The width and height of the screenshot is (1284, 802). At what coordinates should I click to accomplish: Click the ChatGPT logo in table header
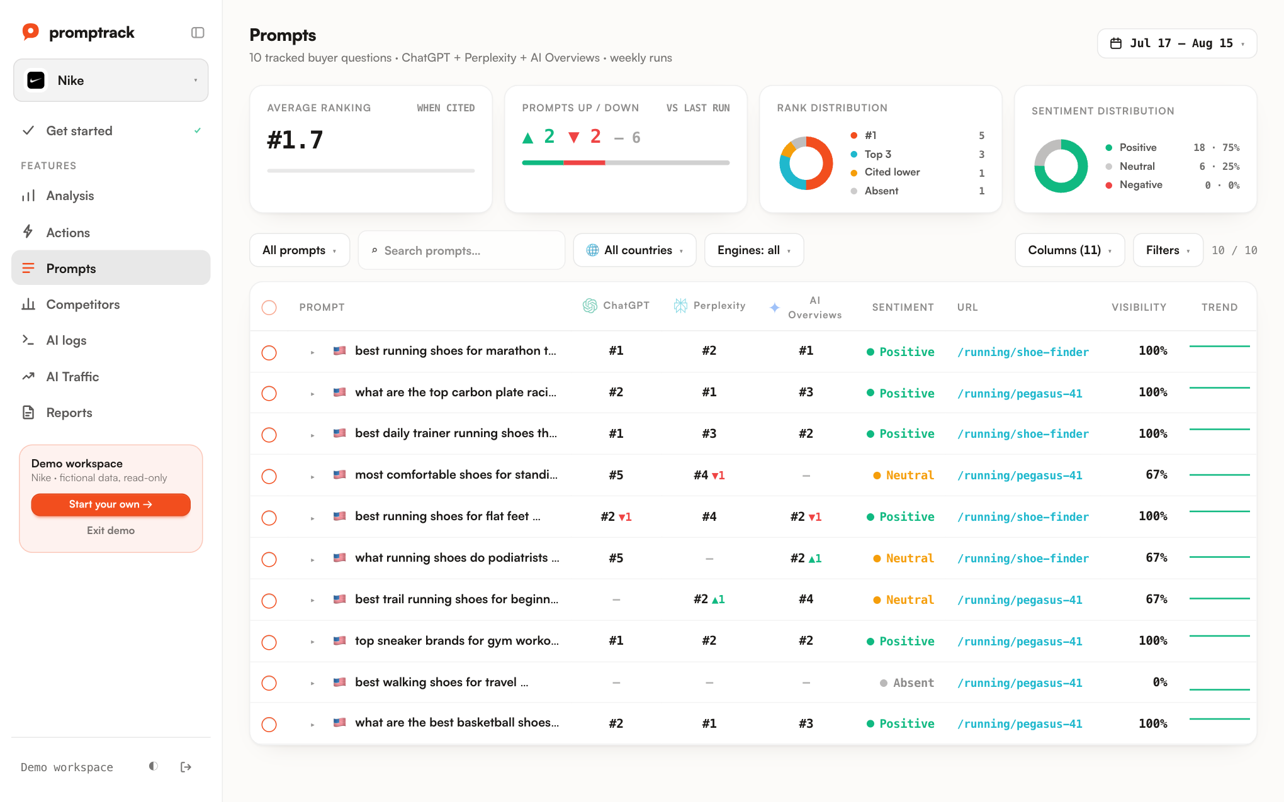coord(590,306)
